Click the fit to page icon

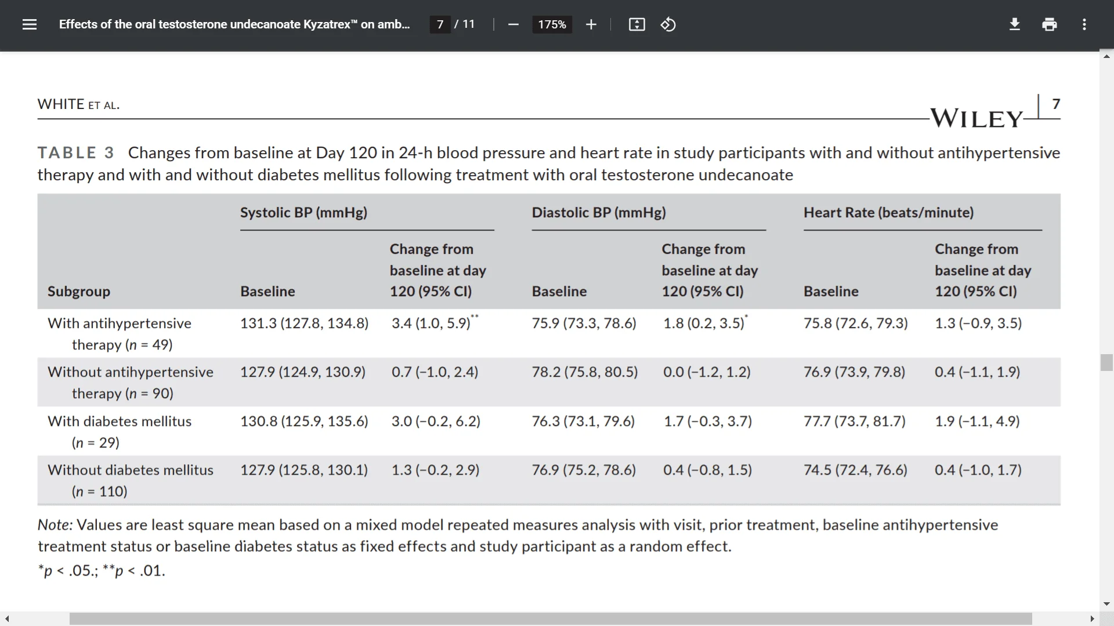pyautogui.click(x=636, y=24)
